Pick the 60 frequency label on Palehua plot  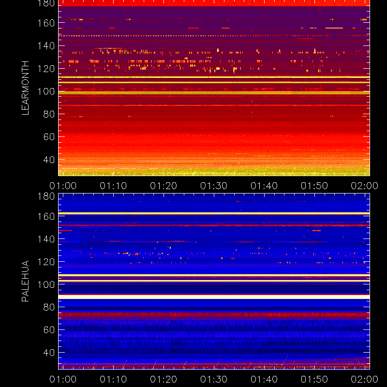[x=49, y=330]
